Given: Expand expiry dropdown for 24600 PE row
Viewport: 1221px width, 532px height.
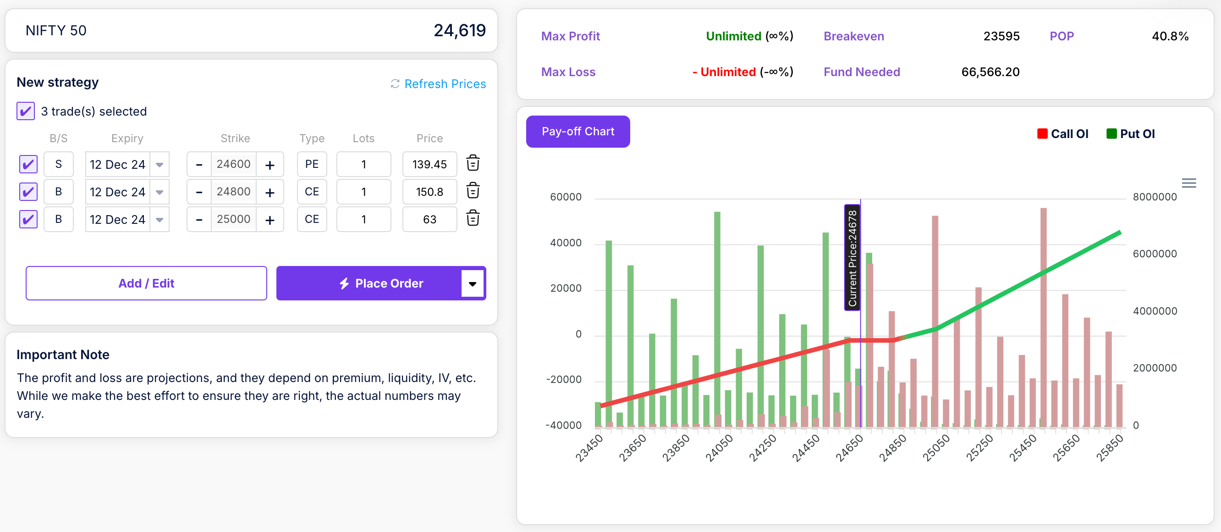Looking at the screenshot, I should [x=160, y=165].
